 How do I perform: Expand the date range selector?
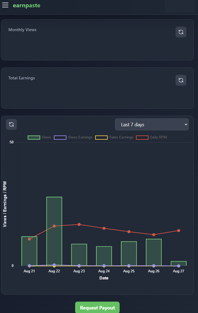(x=152, y=124)
